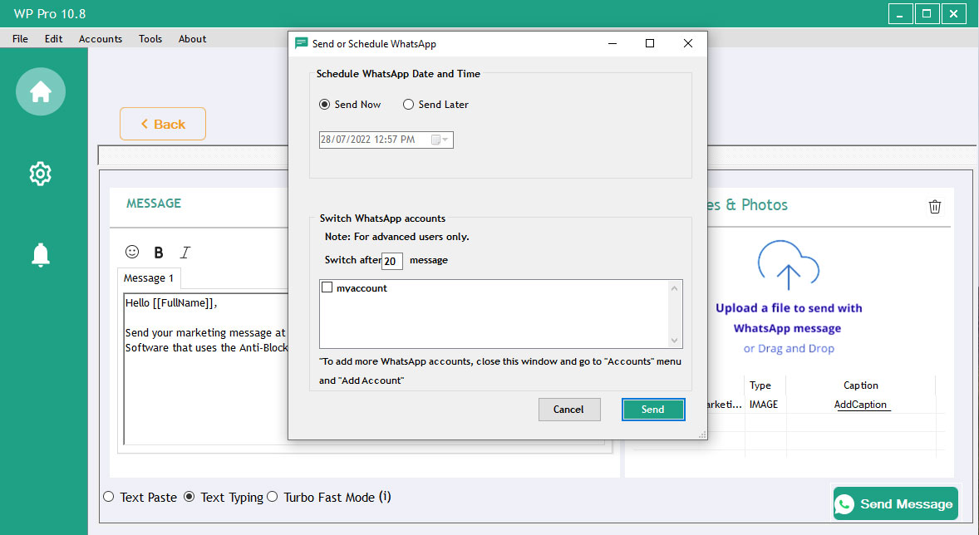This screenshot has width=979, height=535.
Task: Click the Type column header
Action: (760, 385)
